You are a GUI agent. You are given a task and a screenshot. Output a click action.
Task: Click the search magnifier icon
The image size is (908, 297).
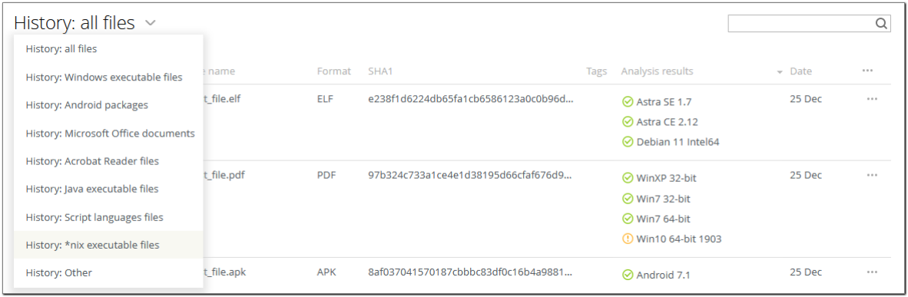click(x=881, y=23)
